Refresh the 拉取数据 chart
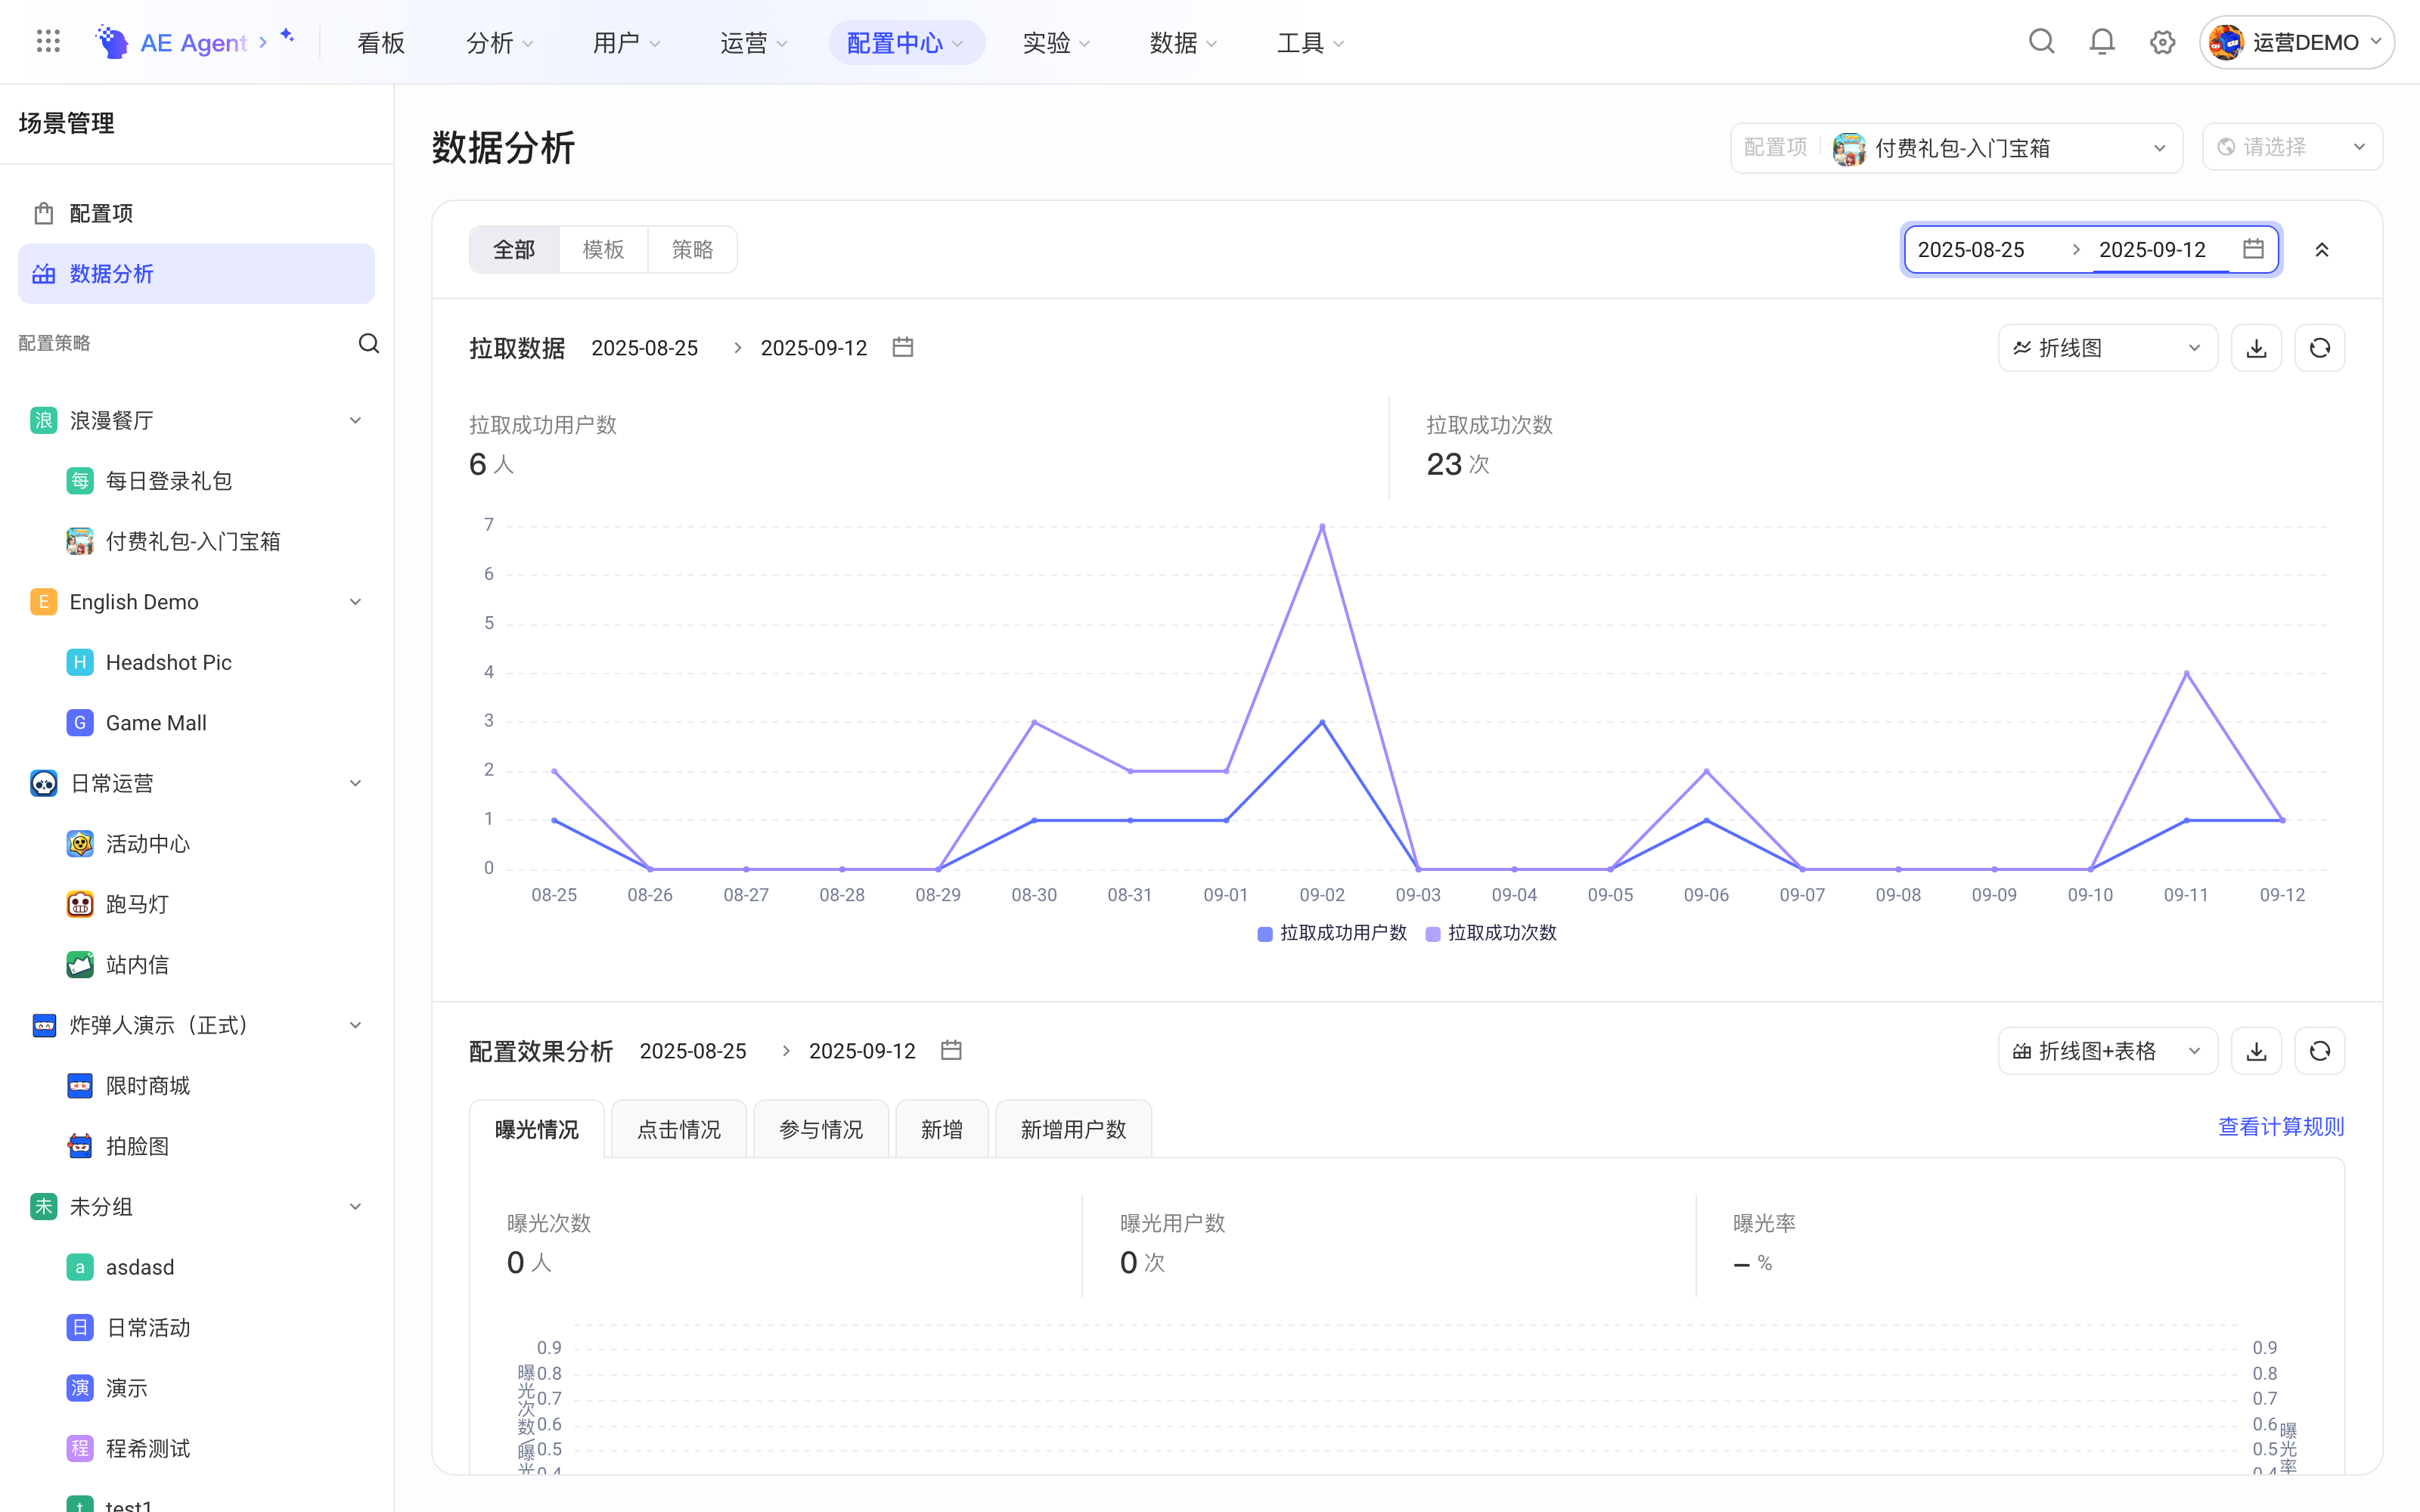 click(x=2320, y=348)
